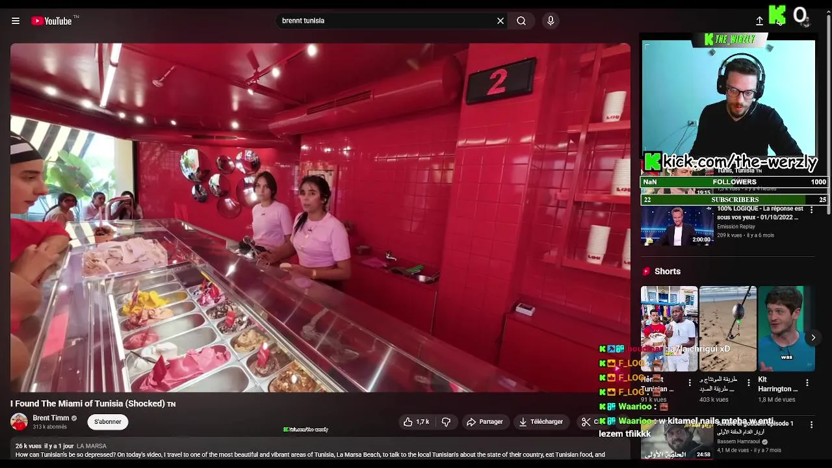Click the LA MARSA location tag
This screenshot has height=468, width=832.
tap(92, 446)
